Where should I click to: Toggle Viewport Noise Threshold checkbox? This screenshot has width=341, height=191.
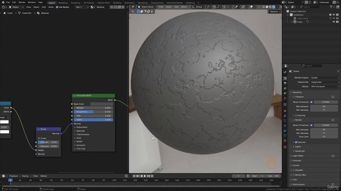click(311, 102)
